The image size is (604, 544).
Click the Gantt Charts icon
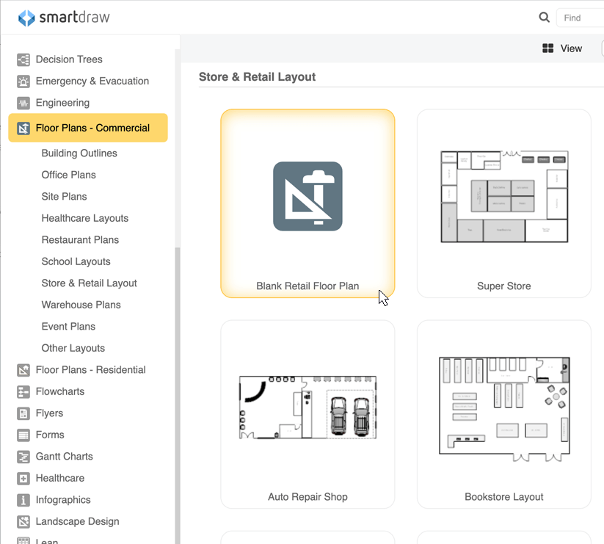pos(23,457)
